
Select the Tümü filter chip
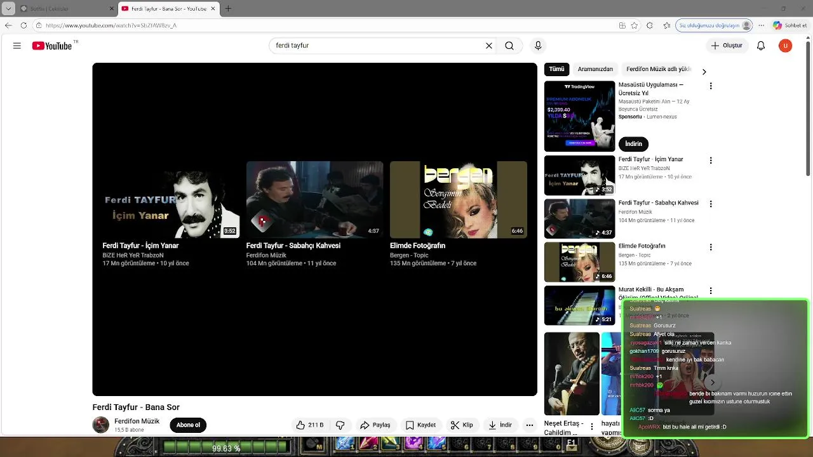pyautogui.click(x=556, y=69)
